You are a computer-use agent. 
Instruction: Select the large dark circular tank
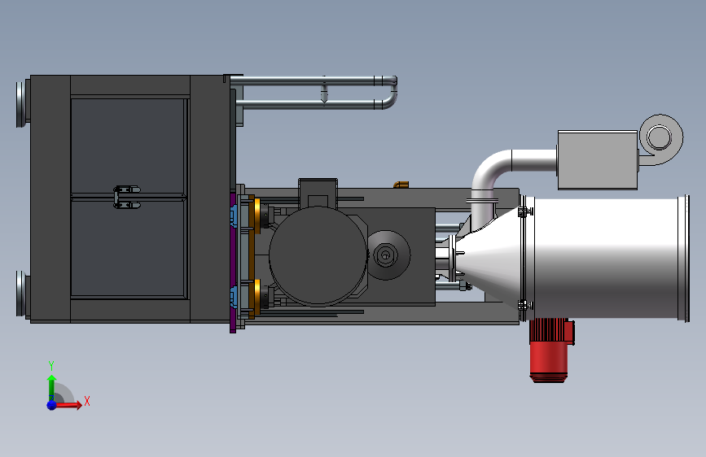coord(318,255)
